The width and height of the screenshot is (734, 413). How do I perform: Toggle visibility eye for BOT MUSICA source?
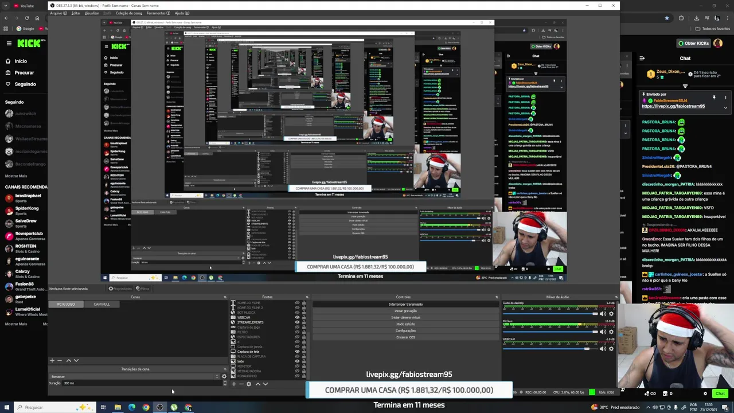click(x=297, y=313)
